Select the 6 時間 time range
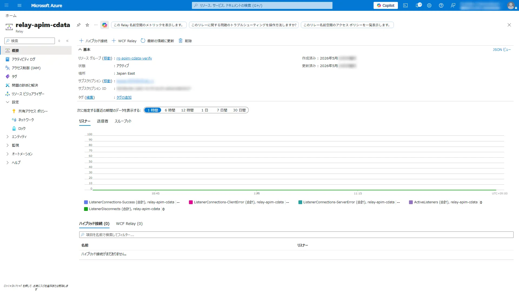The width and height of the screenshot is (519, 292). pyautogui.click(x=170, y=110)
